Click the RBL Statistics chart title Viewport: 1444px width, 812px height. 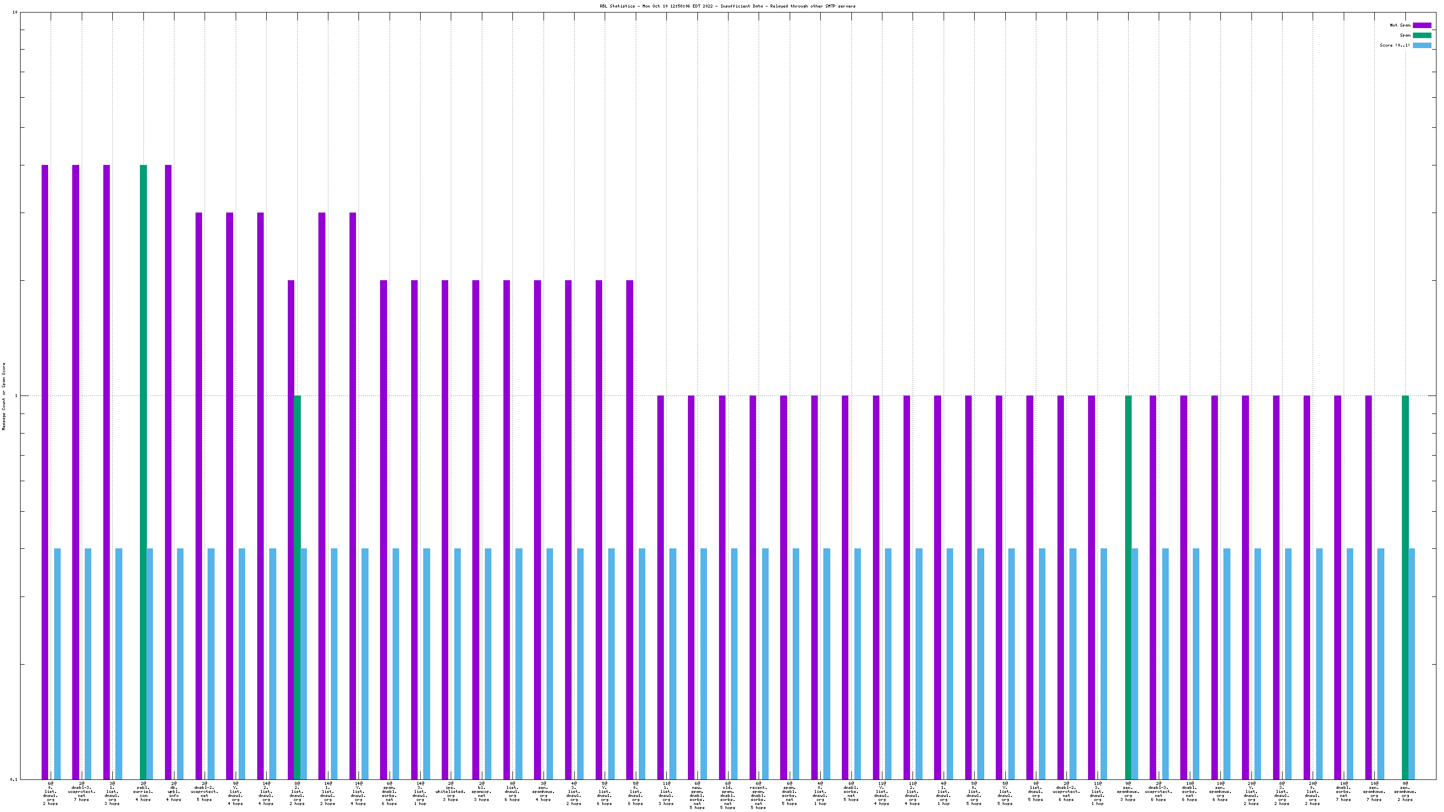point(727,6)
